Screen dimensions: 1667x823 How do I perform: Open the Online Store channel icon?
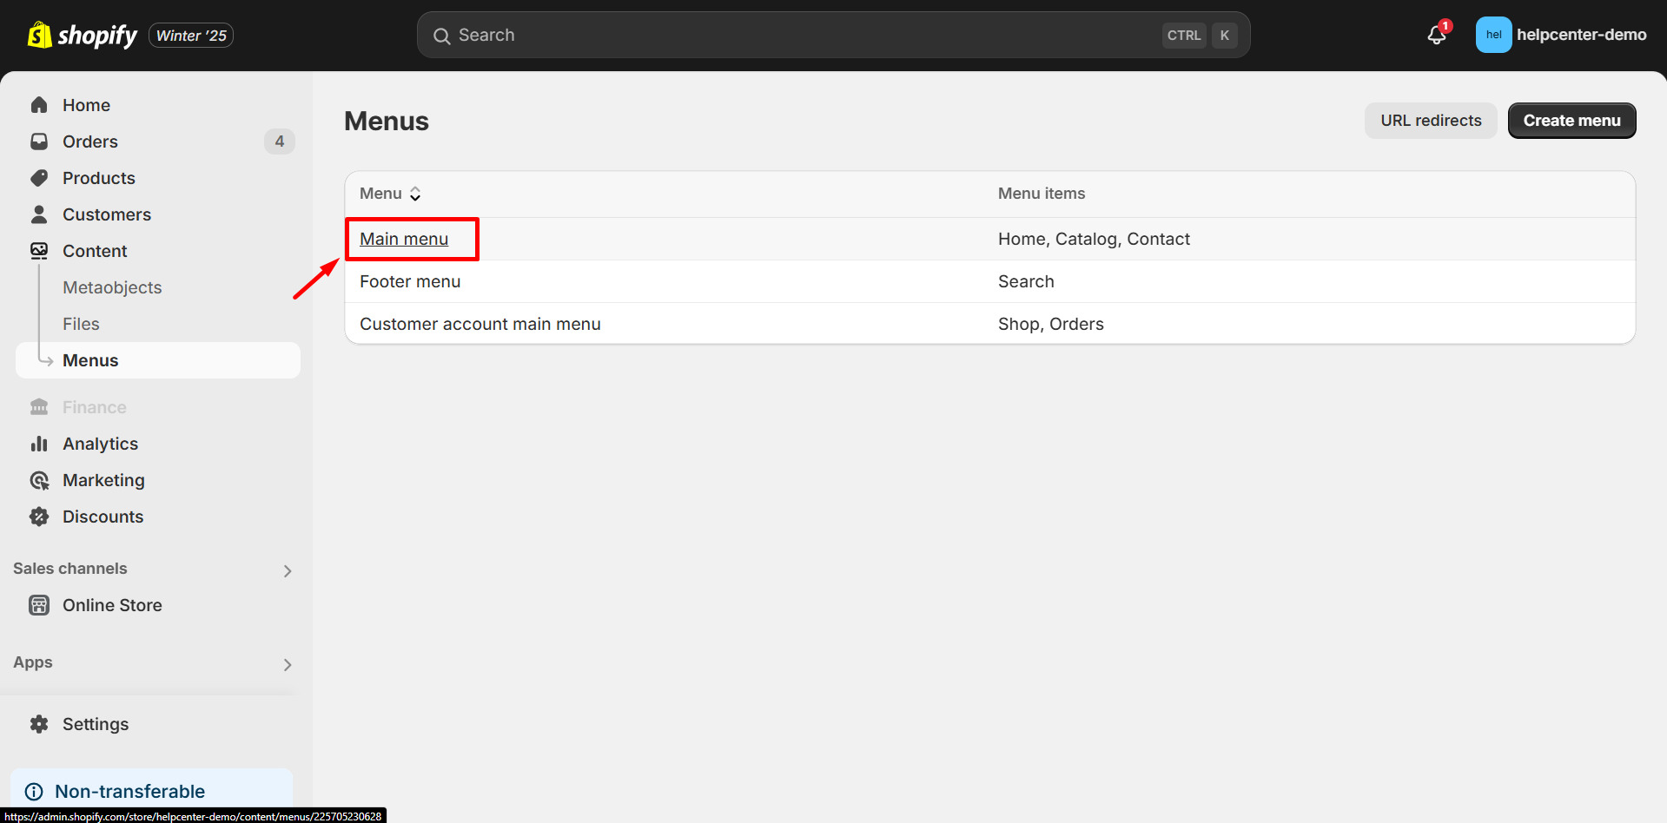tap(39, 604)
